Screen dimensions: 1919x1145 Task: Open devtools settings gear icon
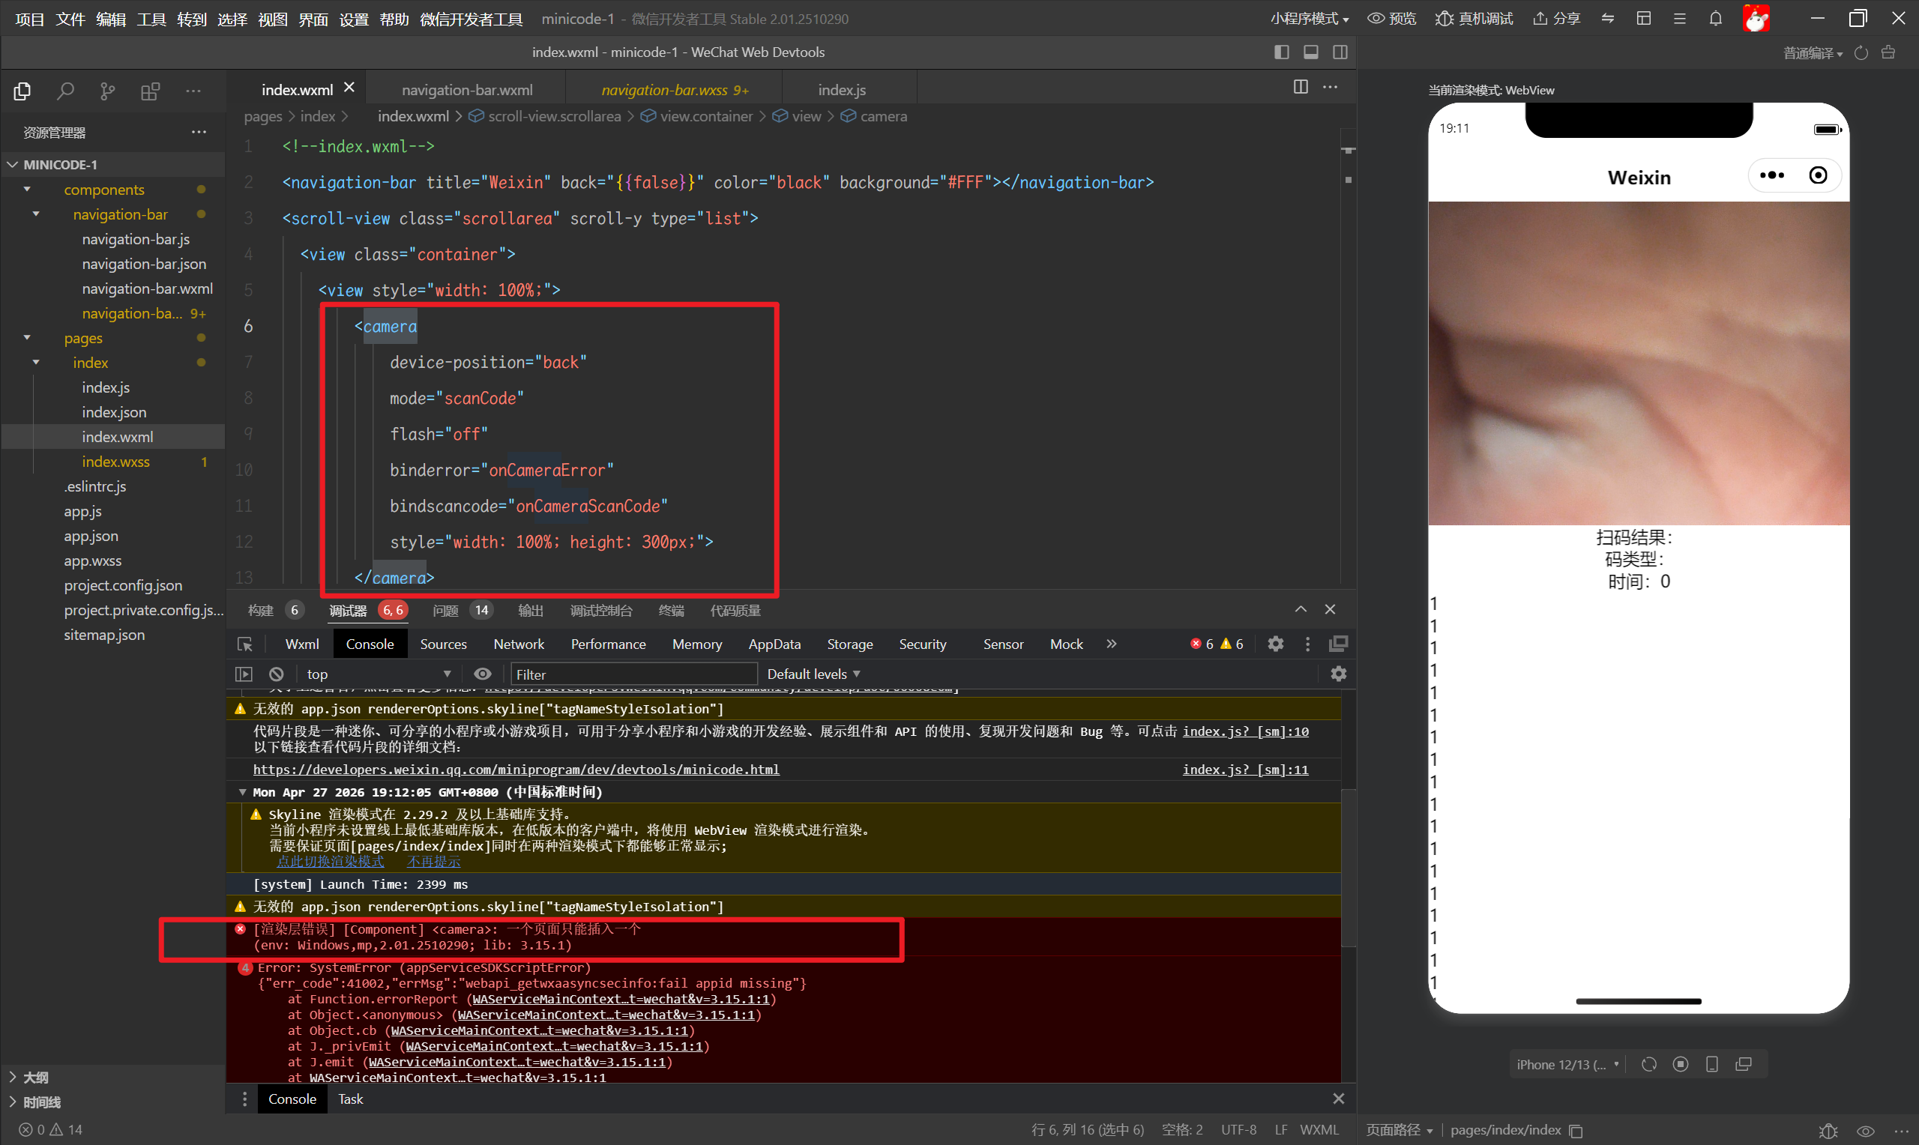[1276, 644]
